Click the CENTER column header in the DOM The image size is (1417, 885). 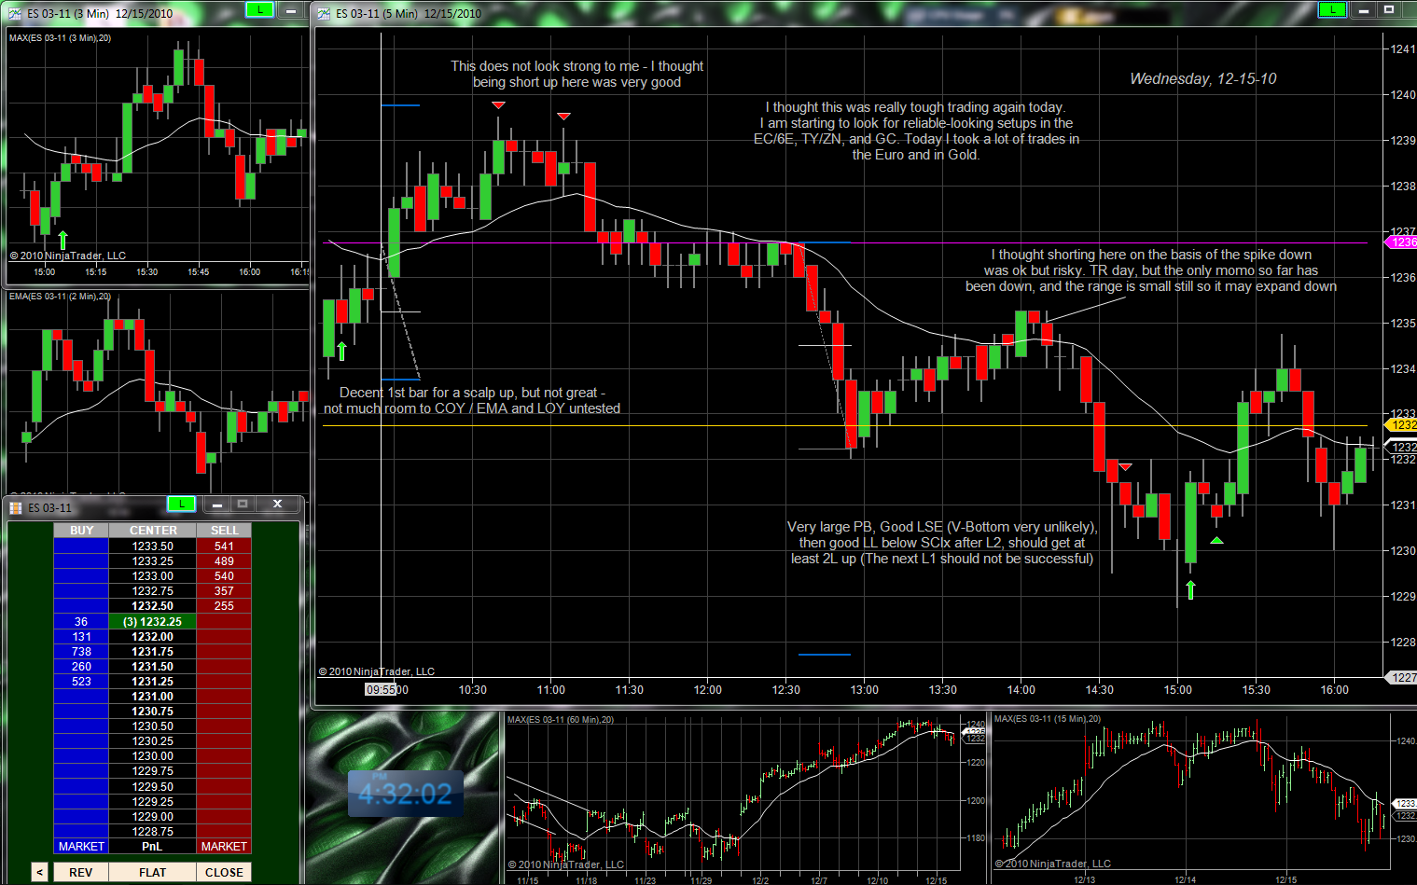(x=153, y=531)
